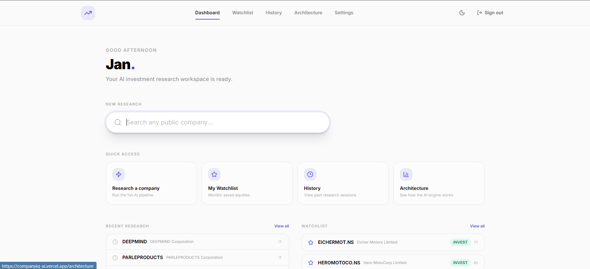
Task: Open the Research a company card
Action: point(151,183)
